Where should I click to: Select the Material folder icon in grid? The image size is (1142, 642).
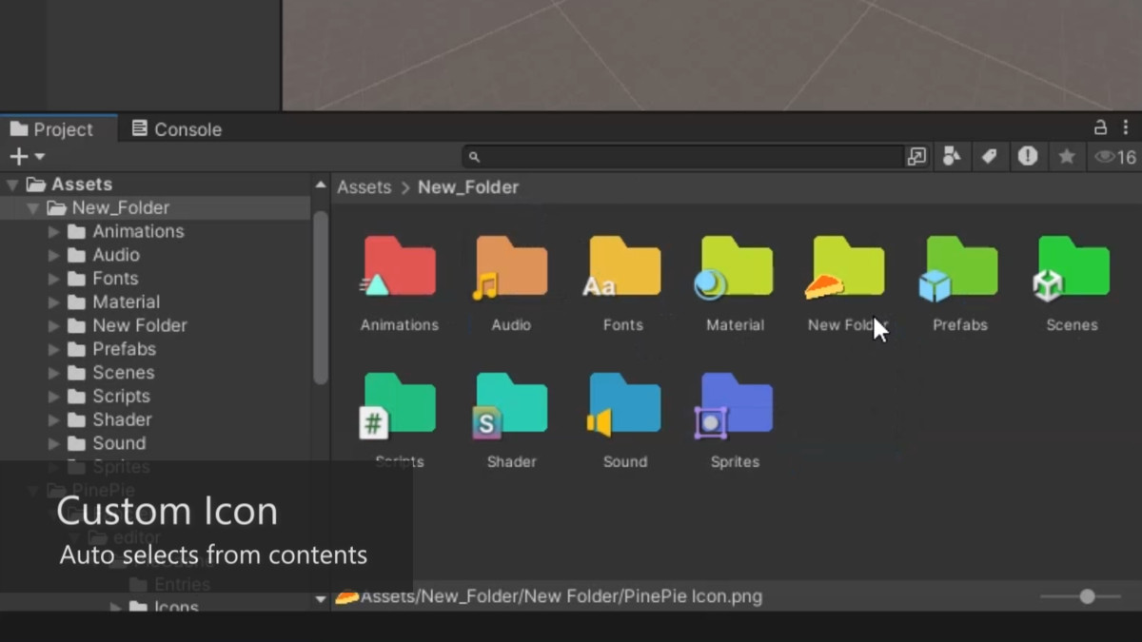pos(735,267)
